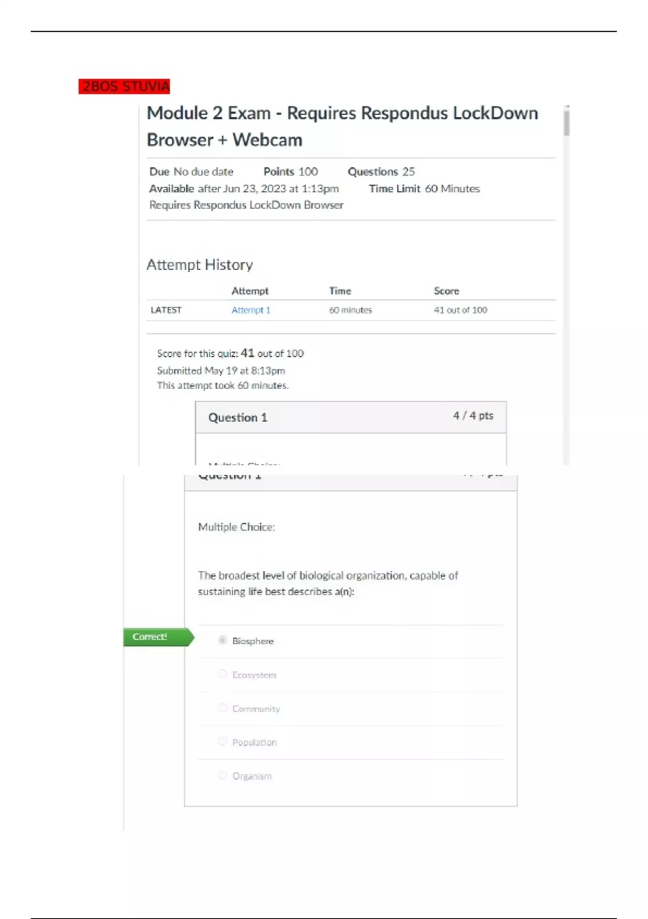Mark Organism as the answer
This screenshot has height=919, width=648.
pos(222,775)
